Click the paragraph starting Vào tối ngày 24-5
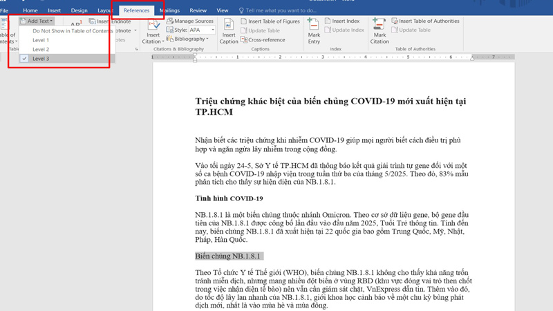 (x=332, y=174)
